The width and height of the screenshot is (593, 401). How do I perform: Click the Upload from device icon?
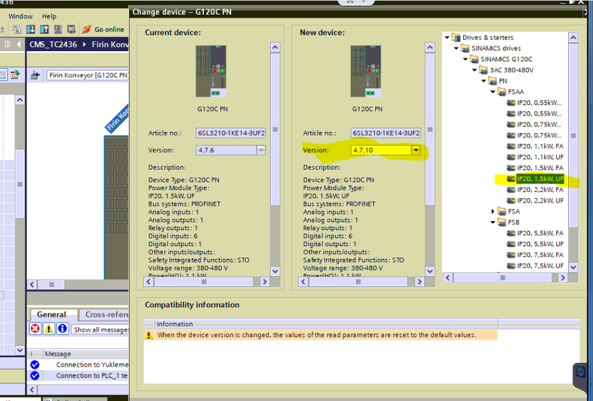tap(44, 29)
